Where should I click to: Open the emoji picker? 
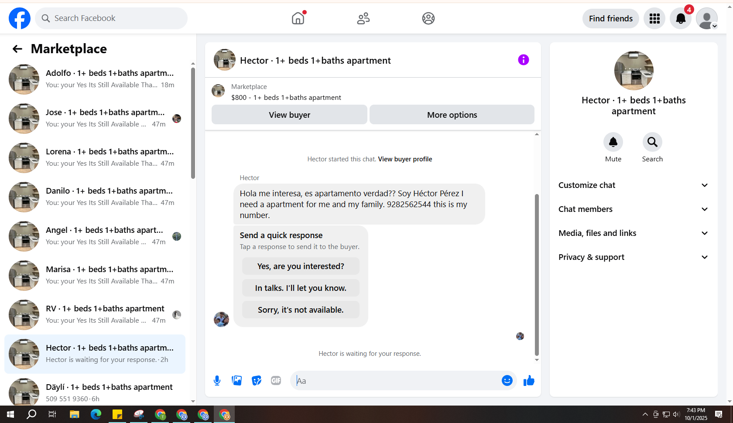point(507,381)
